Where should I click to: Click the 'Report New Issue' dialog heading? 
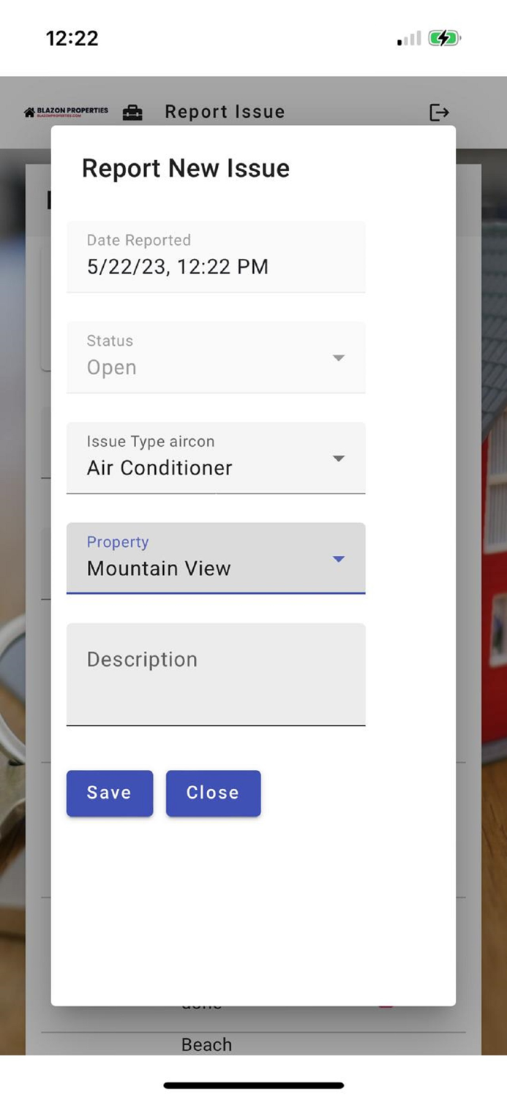pyautogui.click(x=186, y=168)
